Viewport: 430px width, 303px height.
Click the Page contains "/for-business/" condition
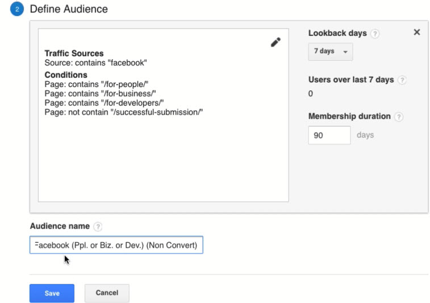[x=101, y=93]
